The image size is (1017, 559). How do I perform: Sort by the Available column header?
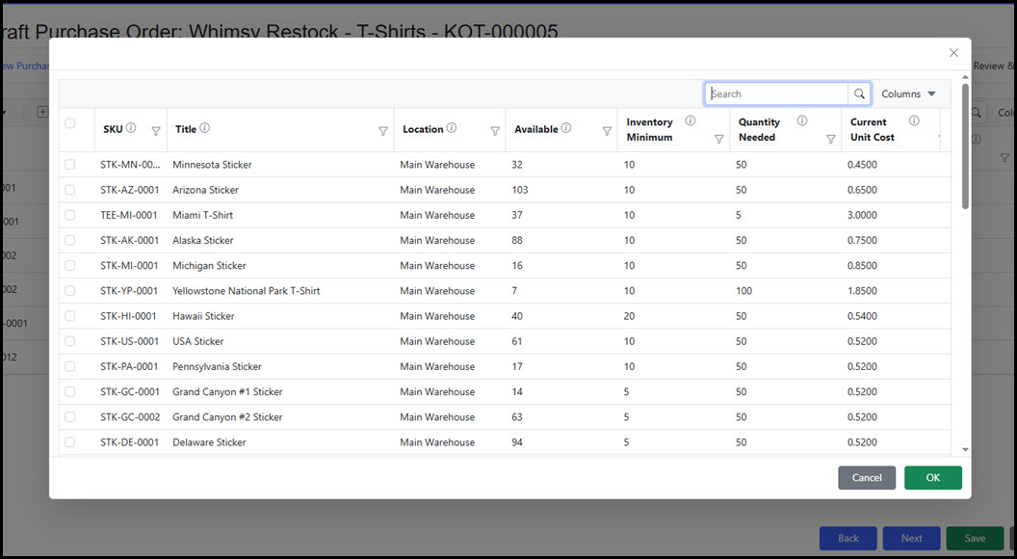tap(535, 129)
